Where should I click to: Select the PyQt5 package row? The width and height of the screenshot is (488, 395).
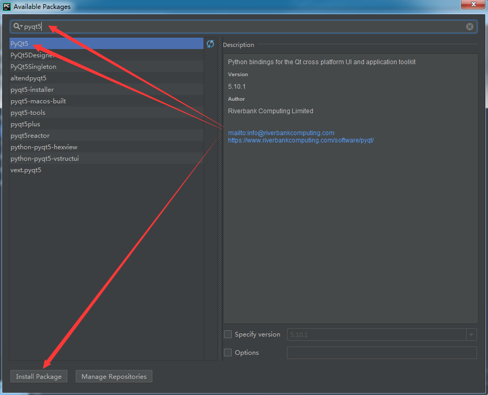tap(106, 44)
